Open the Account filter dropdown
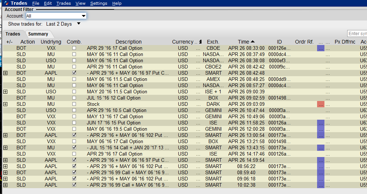367x194 pixels. coord(83,16)
